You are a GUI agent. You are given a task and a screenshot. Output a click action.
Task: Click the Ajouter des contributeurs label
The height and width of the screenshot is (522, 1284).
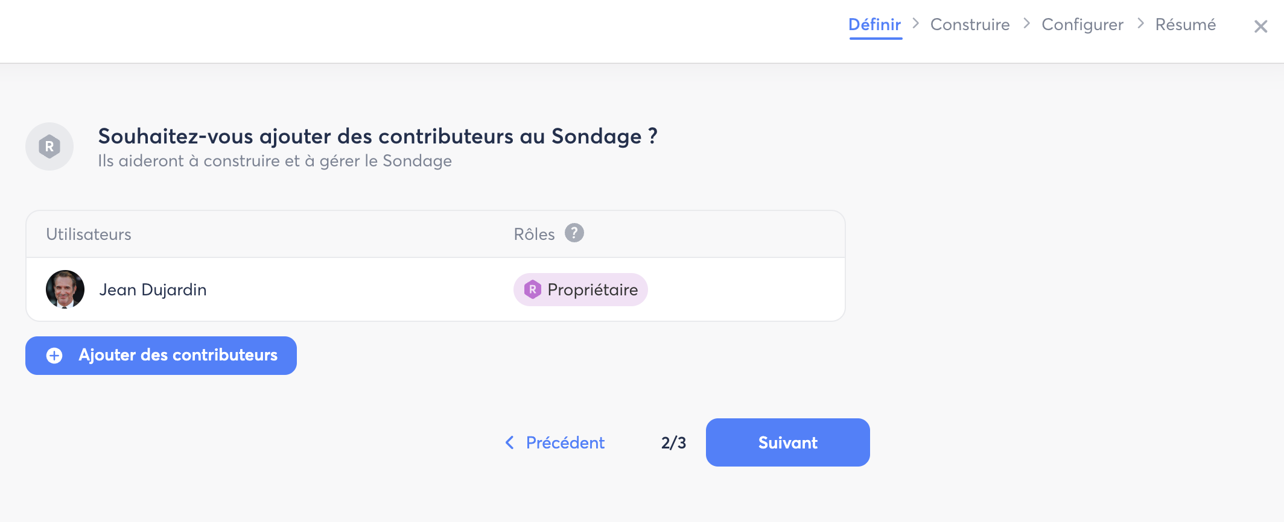178,355
